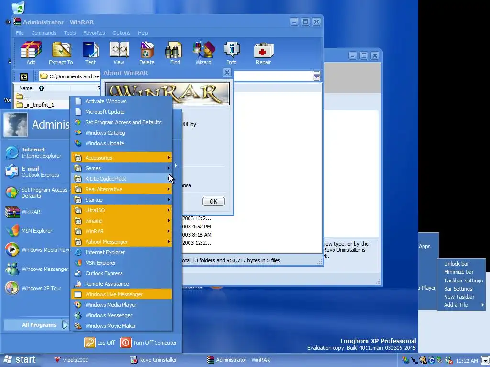The image size is (490, 367).
Task: Open Internet Explorer from pinned start menu
Action: click(36, 152)
